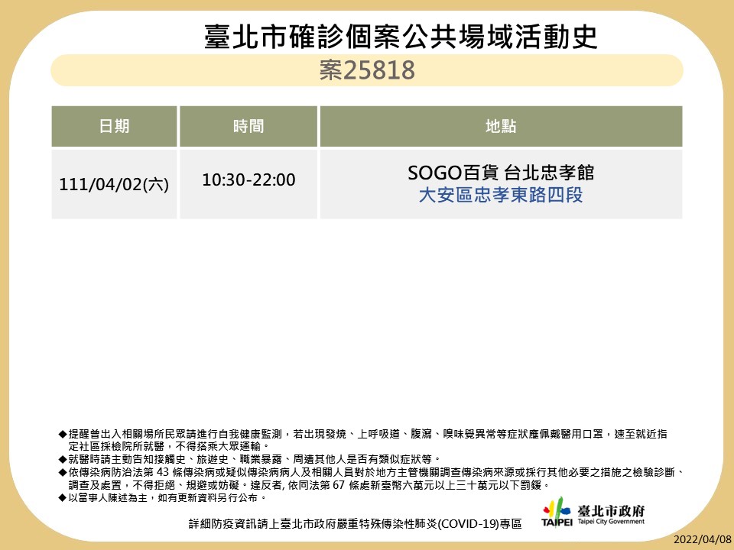Click the blue address 大安區忠孝東路四段

[501, 195]
